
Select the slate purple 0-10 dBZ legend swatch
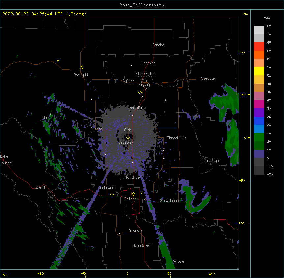point(259,154)
